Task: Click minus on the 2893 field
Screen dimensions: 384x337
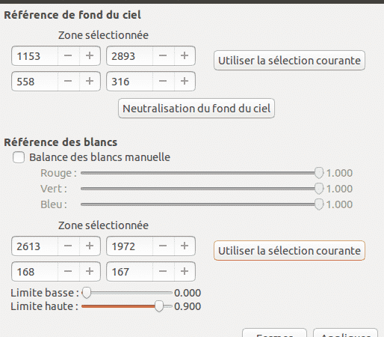Action: tap(163, 55)
